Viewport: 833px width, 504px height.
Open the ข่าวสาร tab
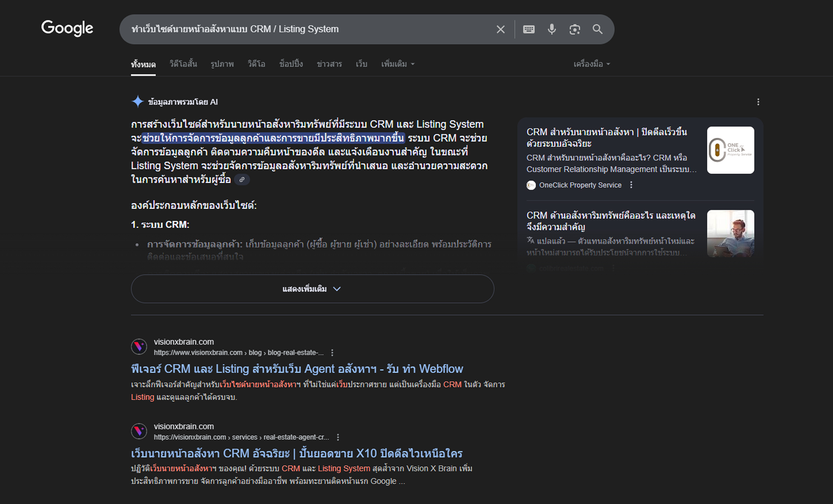329,64
